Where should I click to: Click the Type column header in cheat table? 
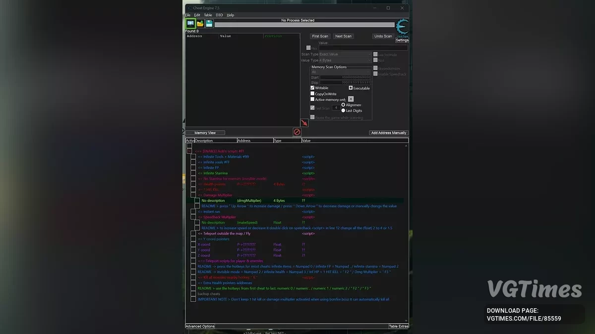[287, 141]
